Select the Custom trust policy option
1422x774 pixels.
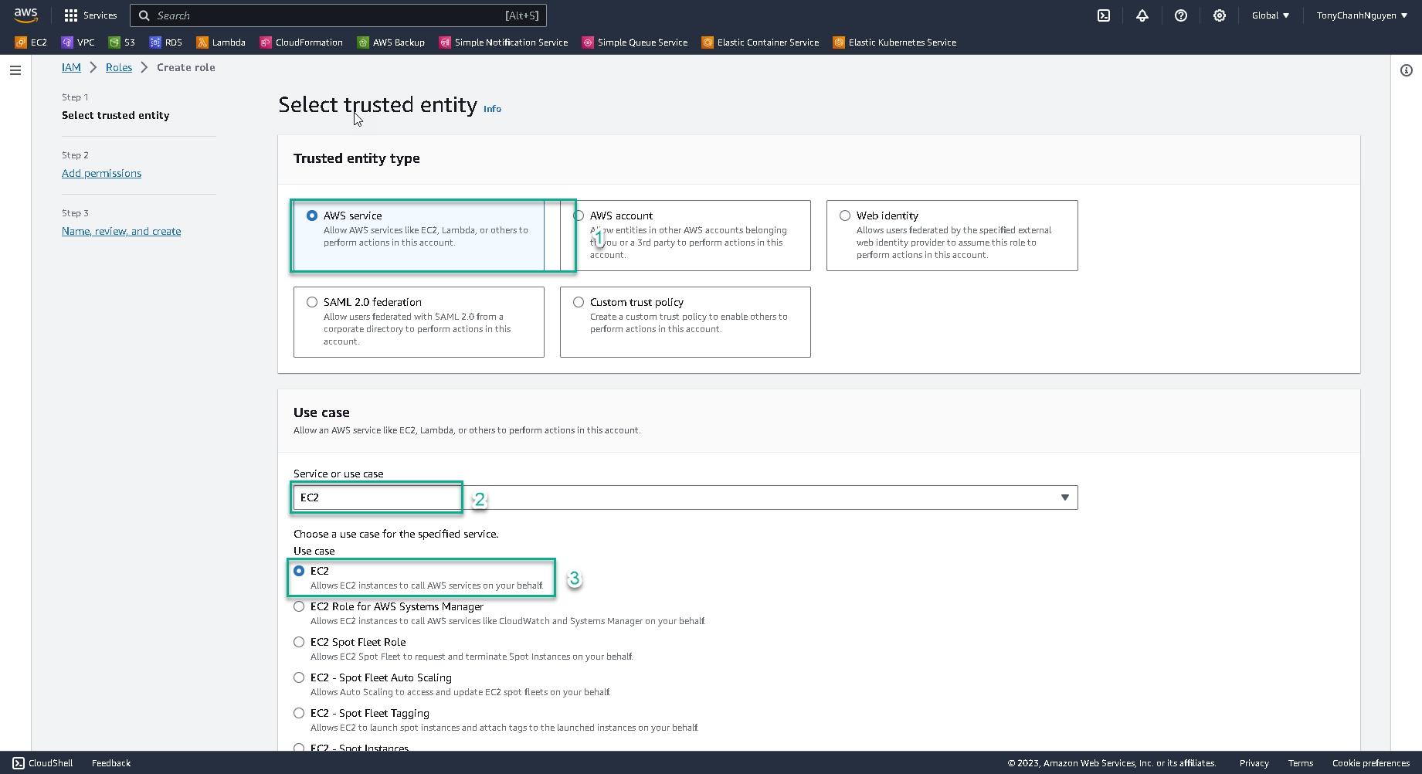tap(579, 302)
